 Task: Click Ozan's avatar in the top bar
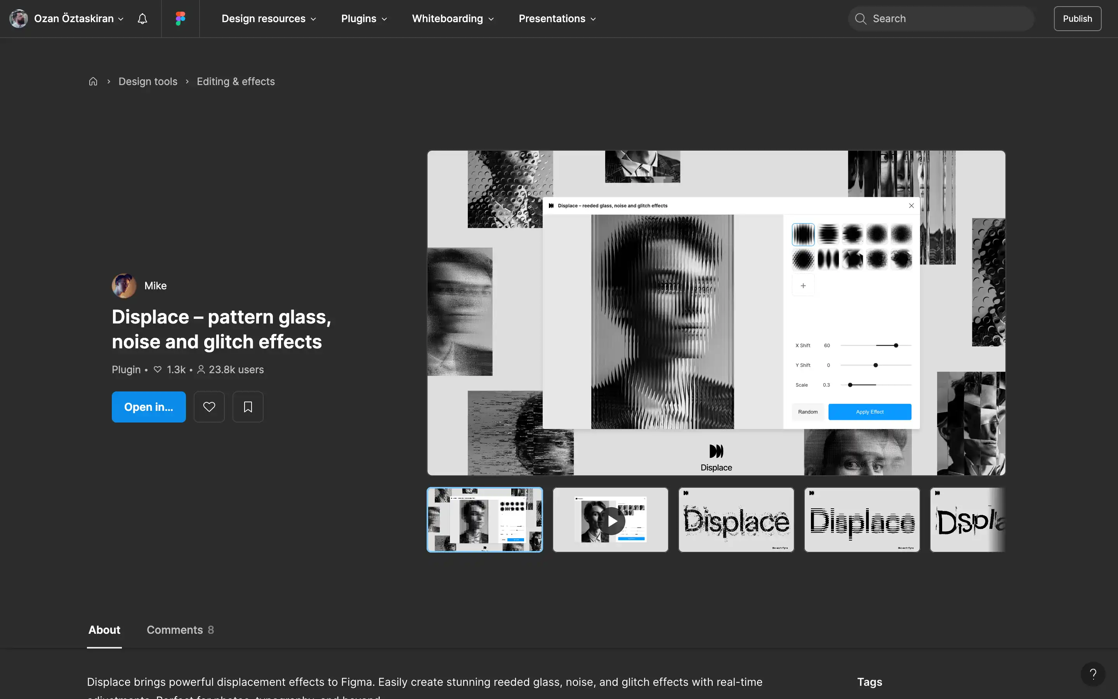coord(18,19)
